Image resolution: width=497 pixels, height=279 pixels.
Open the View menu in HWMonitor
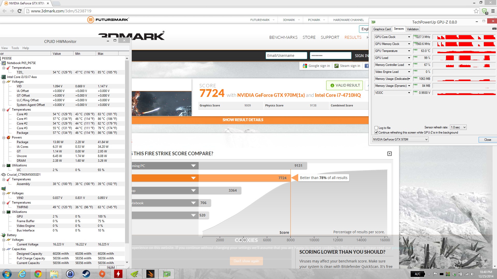(x=4, y=48)
